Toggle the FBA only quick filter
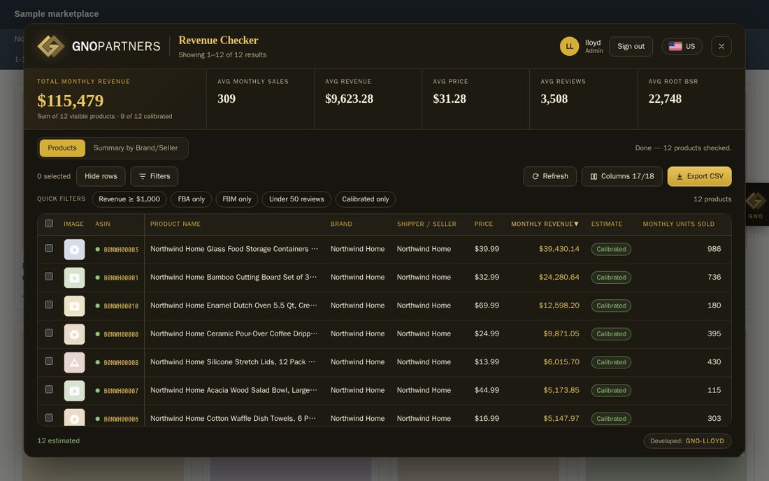The image size is (769, 481). pos(192,199)
